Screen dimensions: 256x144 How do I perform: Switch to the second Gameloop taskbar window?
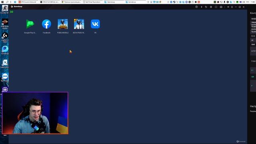(x=135, y=2)
